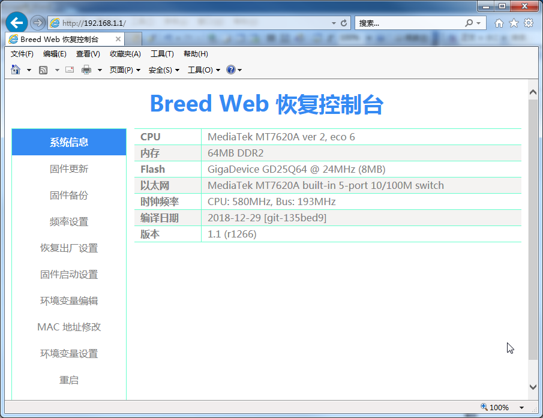Image resolution: width=543 pixels, height=418 pixels.
Task: Go to 固件备份 page
Action: pos(69,195)
